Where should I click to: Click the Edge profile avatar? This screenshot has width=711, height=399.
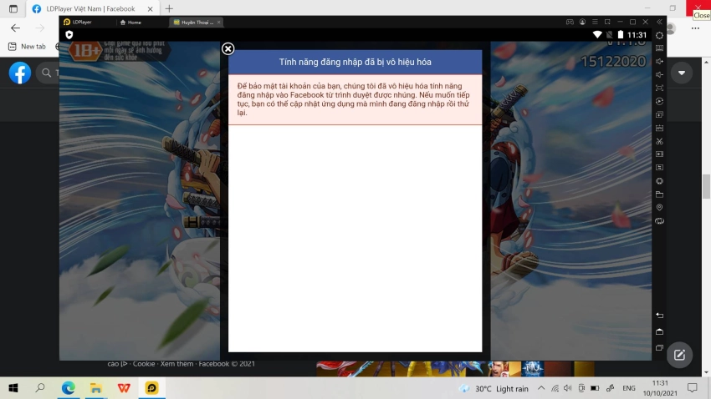click(671, 28)
